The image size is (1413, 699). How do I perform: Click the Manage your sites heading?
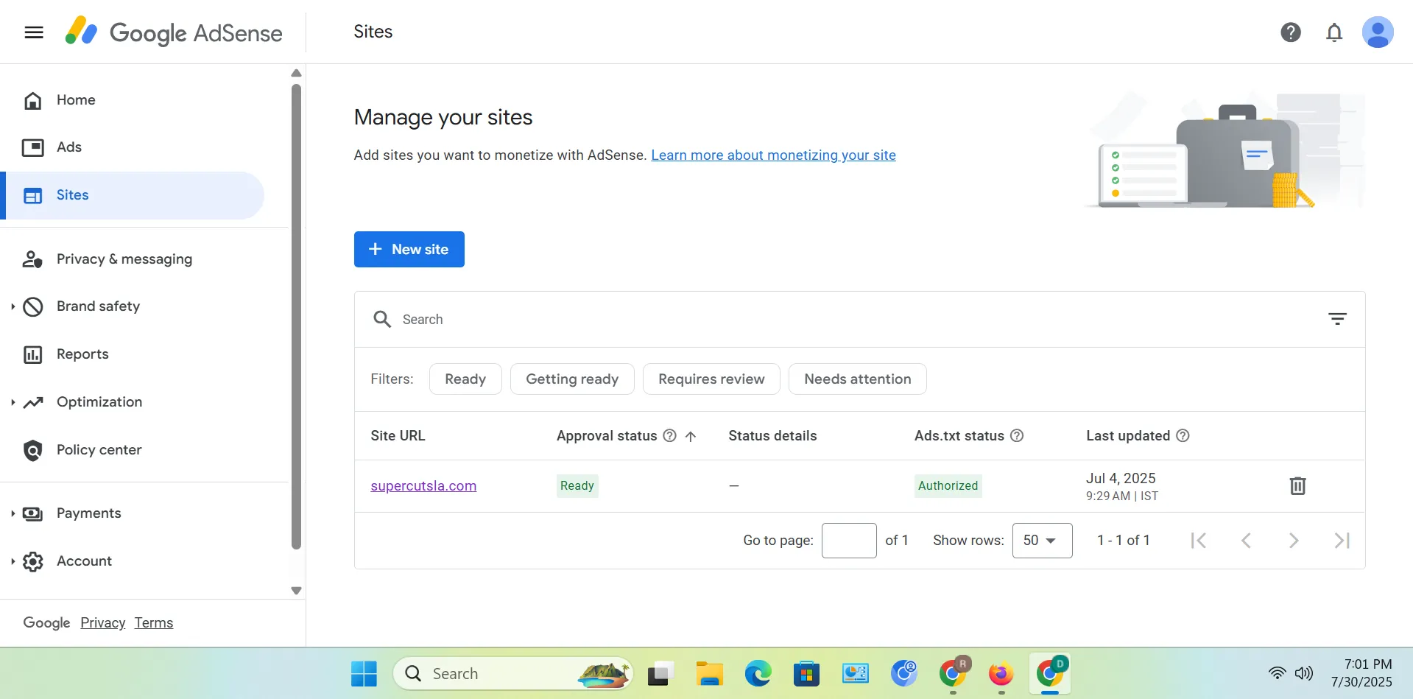coord(443,117)
